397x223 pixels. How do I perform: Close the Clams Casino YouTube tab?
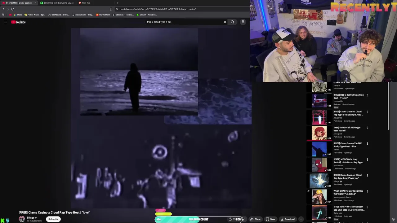point(35,3)
